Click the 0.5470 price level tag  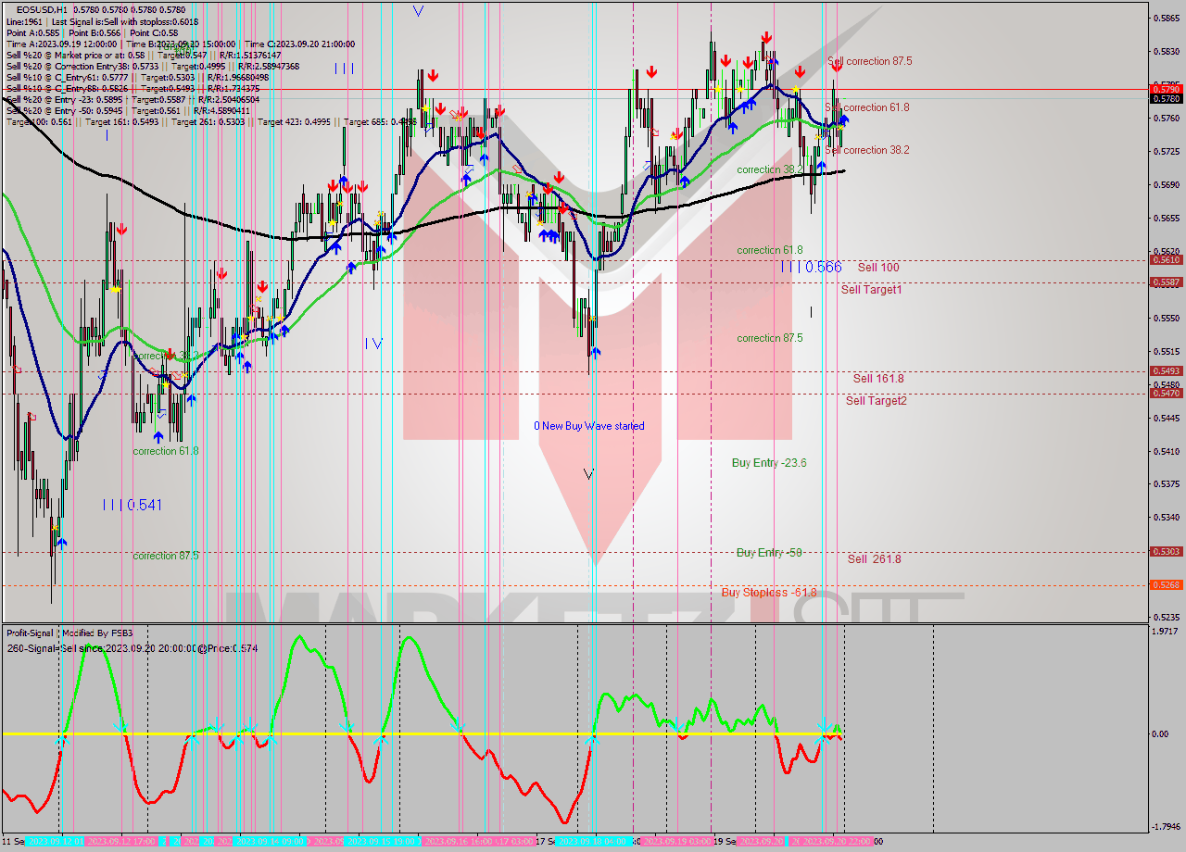(x=1166, y=394)
